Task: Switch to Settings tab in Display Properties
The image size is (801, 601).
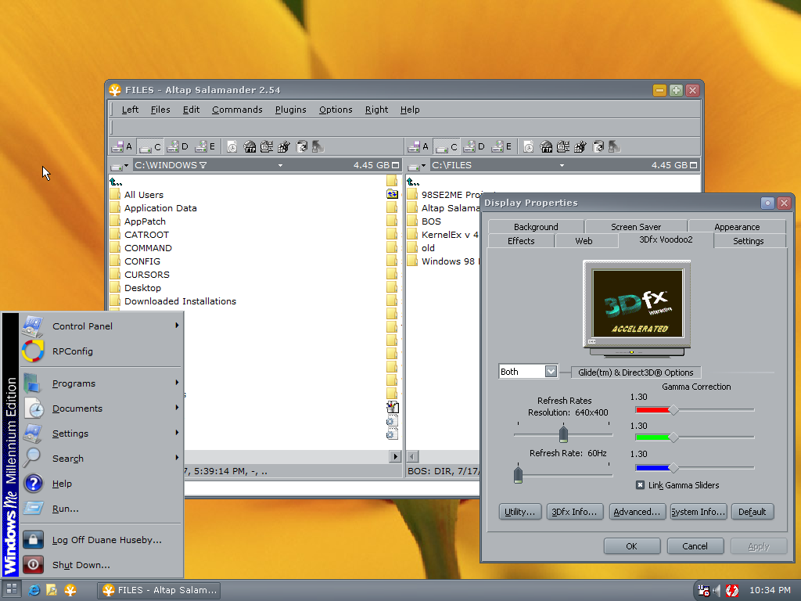Action: 749,241
